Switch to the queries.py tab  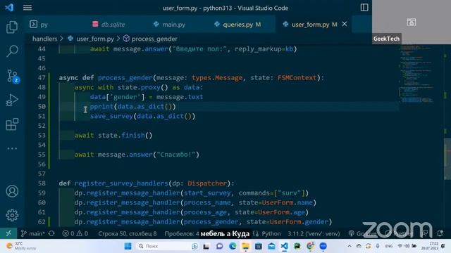point(237,25)
